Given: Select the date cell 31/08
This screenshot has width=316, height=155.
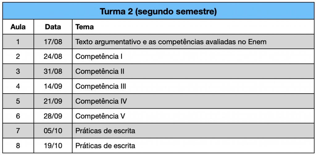Looking at the screenshot, I should [53, 71].
